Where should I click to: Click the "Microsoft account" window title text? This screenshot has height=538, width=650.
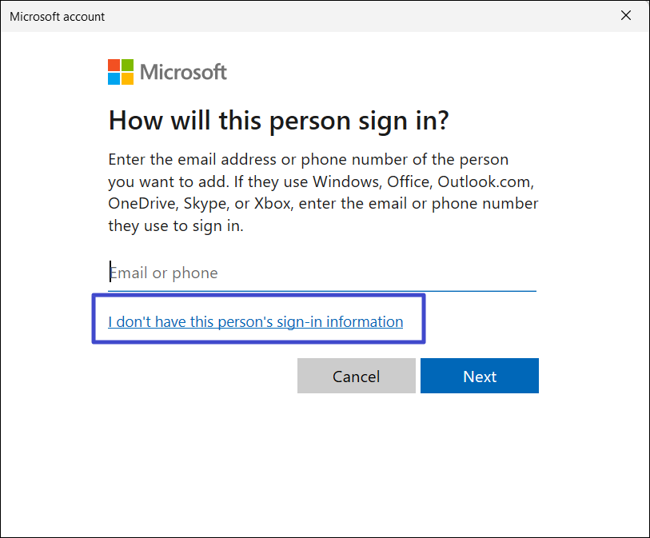[57, 16]
